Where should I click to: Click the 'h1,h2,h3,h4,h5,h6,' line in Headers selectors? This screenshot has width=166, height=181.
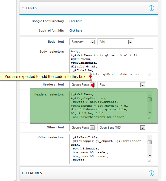tap(88, 113)
